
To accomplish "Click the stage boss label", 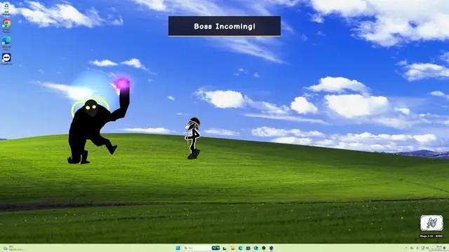I will (431, 236).
